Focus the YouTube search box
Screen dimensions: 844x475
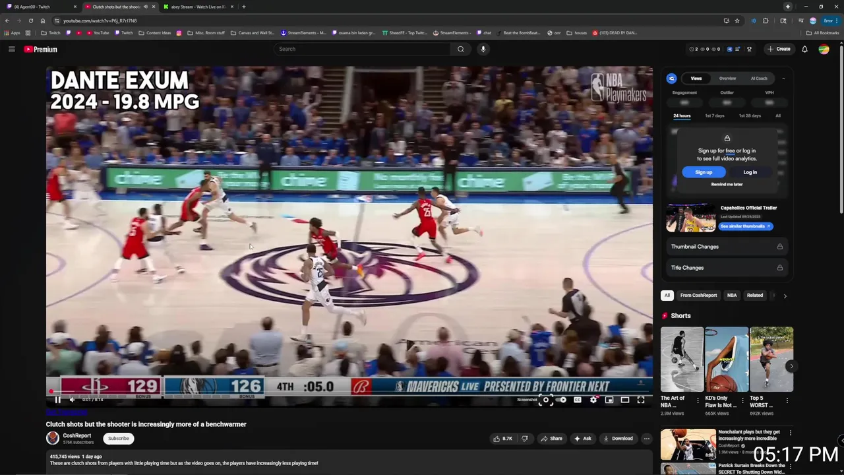tap(363, 49)
